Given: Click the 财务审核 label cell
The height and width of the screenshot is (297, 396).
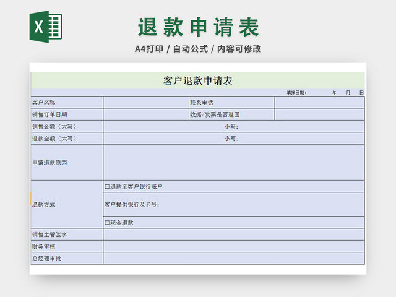Looking at the screenshot, I should [67, 246].
